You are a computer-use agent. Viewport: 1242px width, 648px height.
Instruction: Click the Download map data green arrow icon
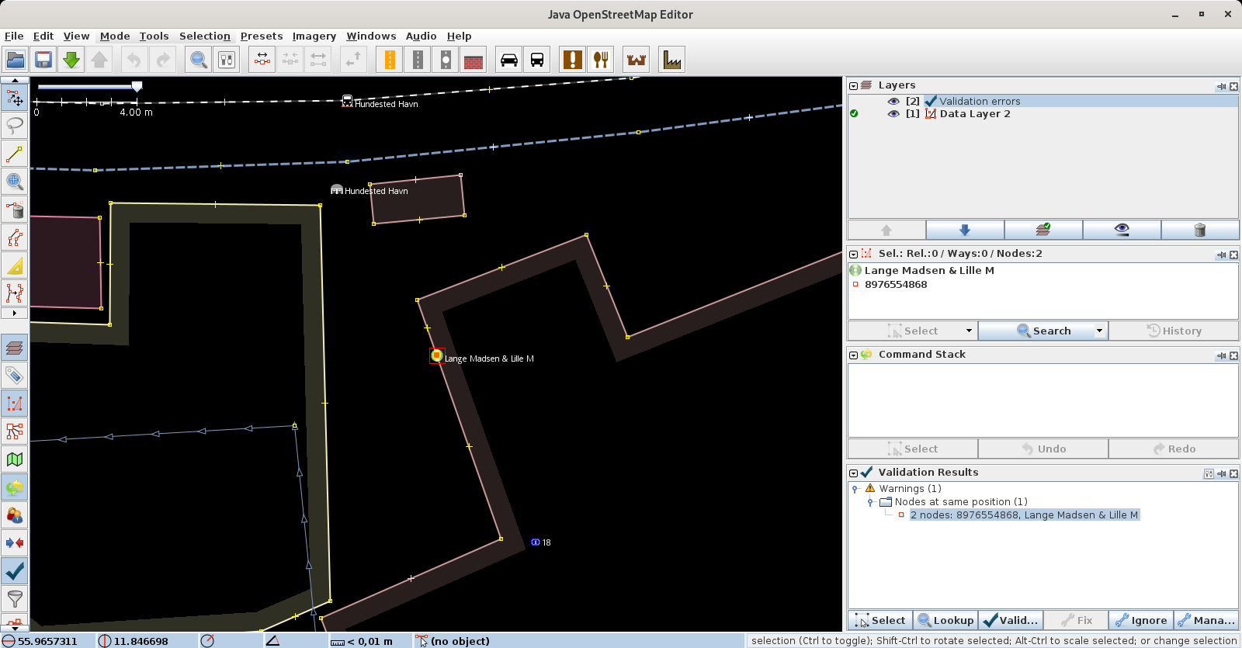coord(71,60)
